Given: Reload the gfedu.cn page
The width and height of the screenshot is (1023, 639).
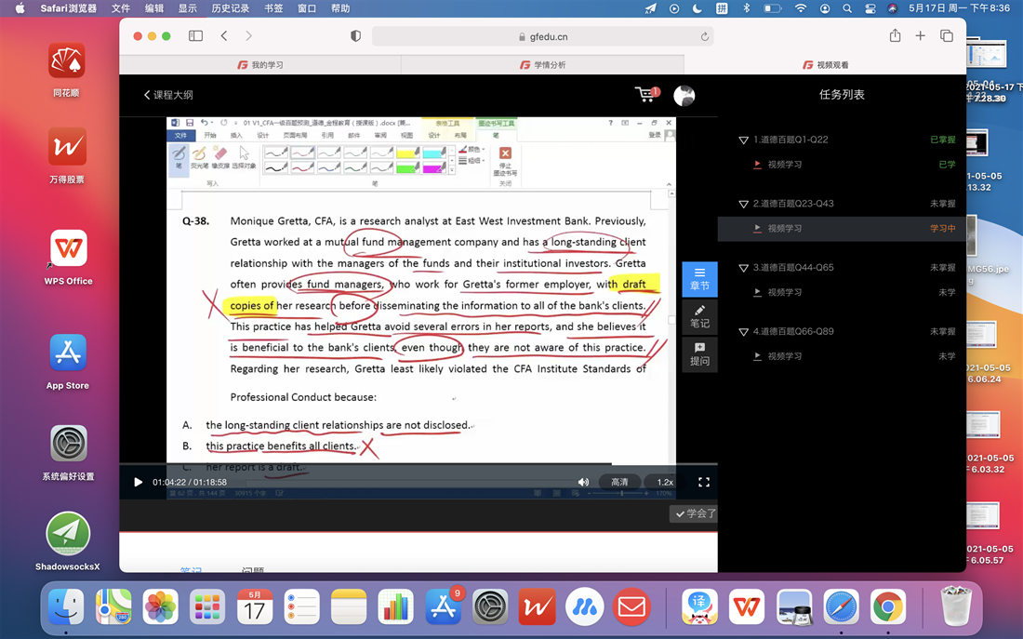Looking at the screenshot, I should click(705, 36).
